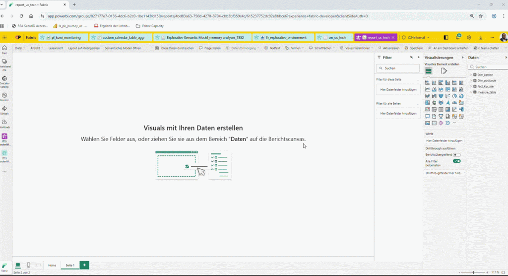The height and width of the screenshot is (276, 508).
Task: Click the Workloads icon in the sidebar
Action: pyautogui.click(x=4, y=123)
